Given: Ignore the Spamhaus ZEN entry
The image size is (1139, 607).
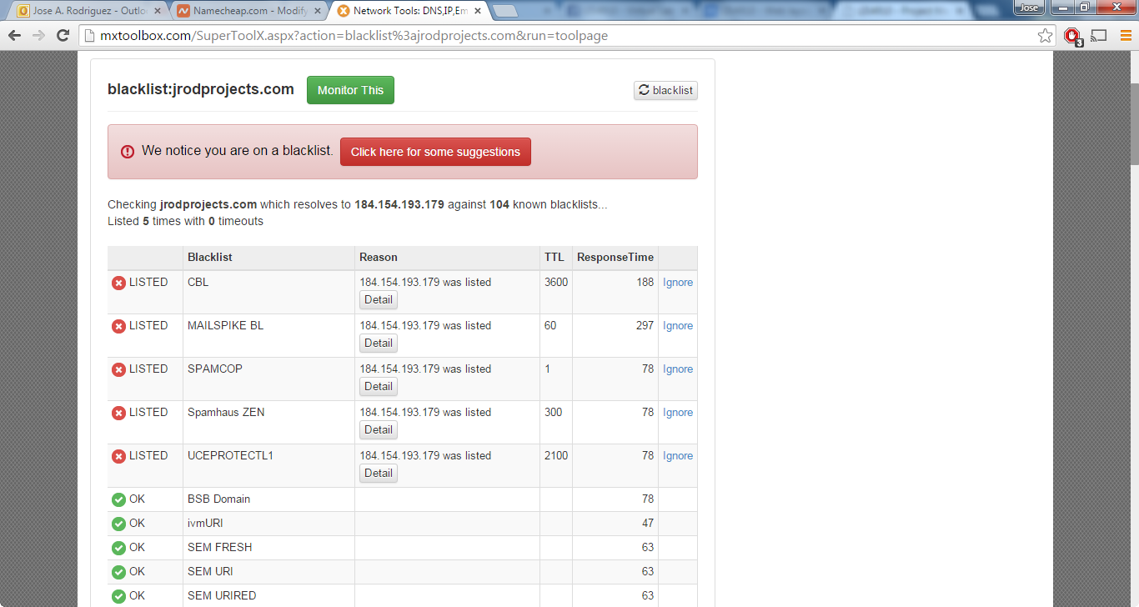Looking at the screenshot, I should 678,413.
